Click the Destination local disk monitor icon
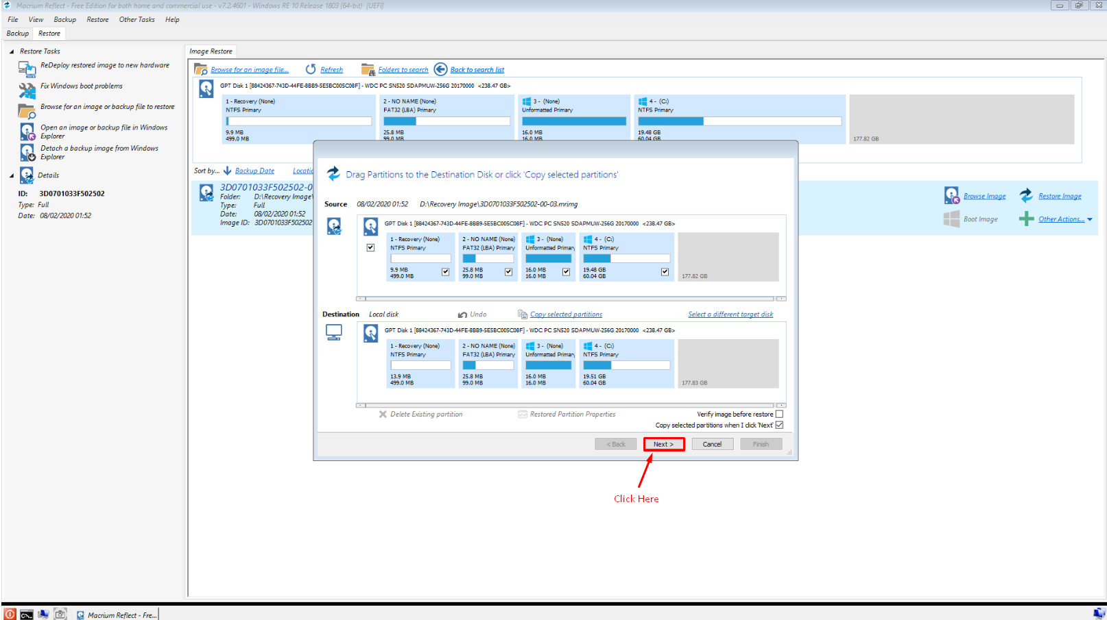 (334, 333)
